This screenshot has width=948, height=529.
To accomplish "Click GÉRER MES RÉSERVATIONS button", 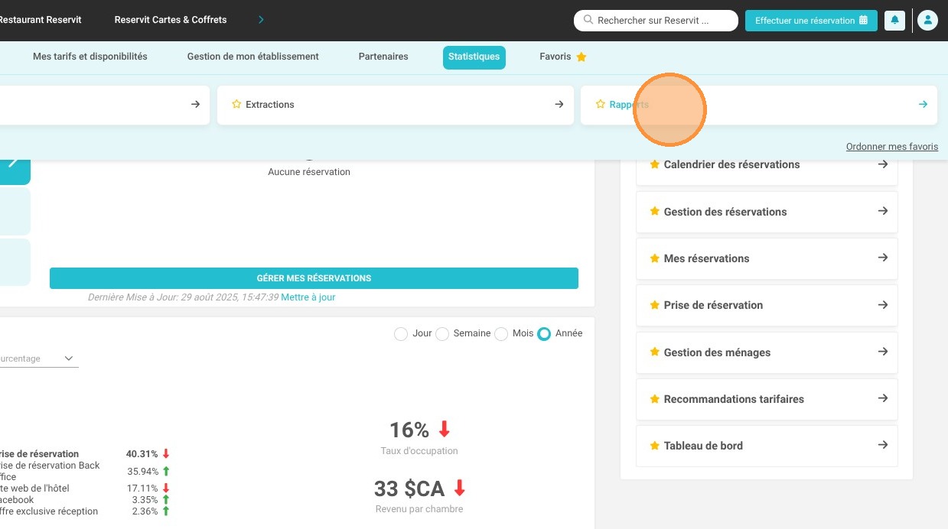I will point(314,278).
